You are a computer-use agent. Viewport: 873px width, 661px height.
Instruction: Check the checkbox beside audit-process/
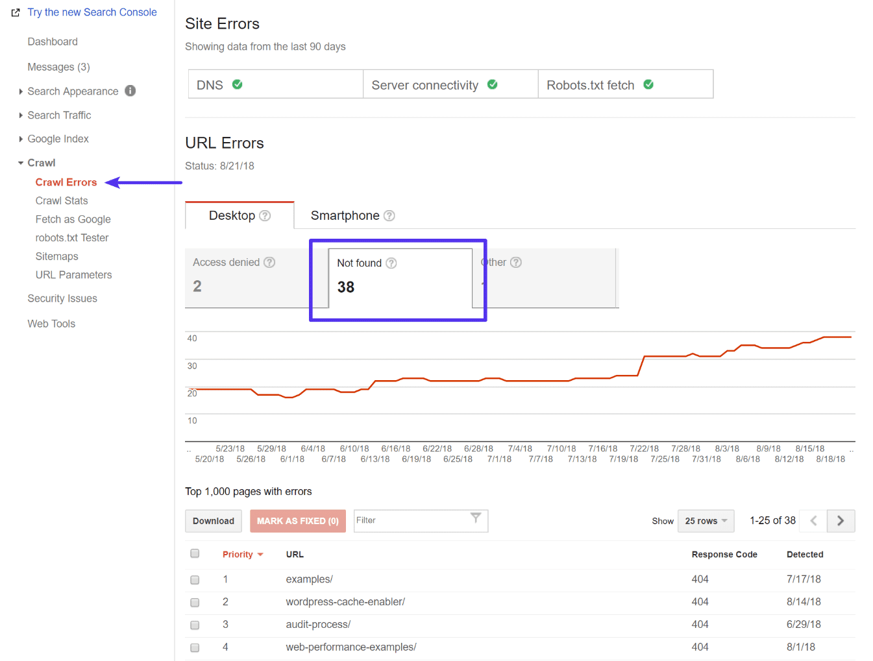195,625
